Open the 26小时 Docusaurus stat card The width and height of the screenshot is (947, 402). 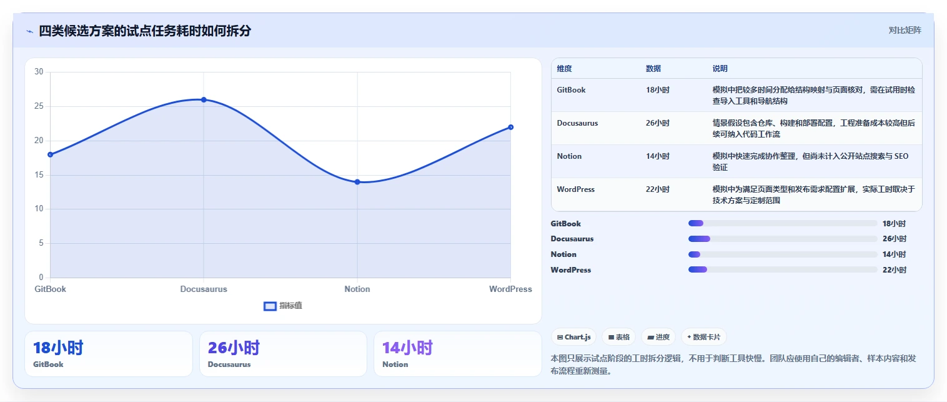tap(283, 354)
